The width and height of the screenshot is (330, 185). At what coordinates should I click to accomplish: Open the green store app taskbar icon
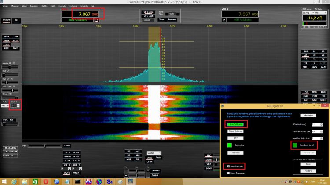35,181
